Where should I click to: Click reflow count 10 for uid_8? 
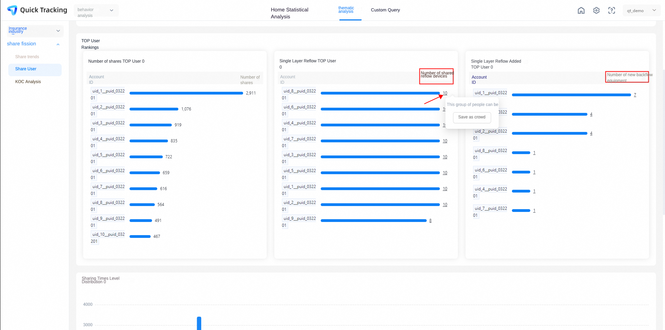click(445, 93)
